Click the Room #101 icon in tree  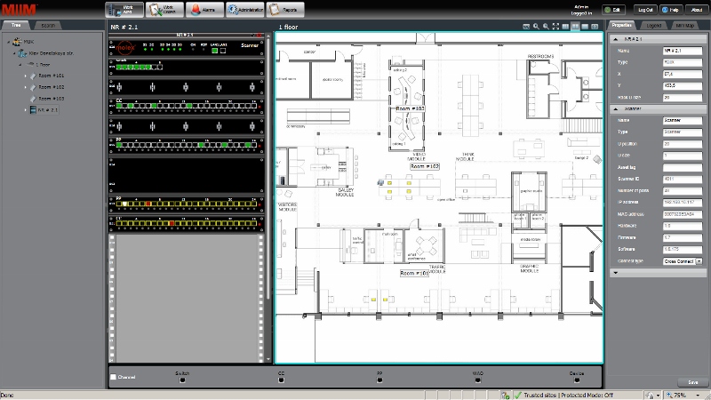[33, 76]
